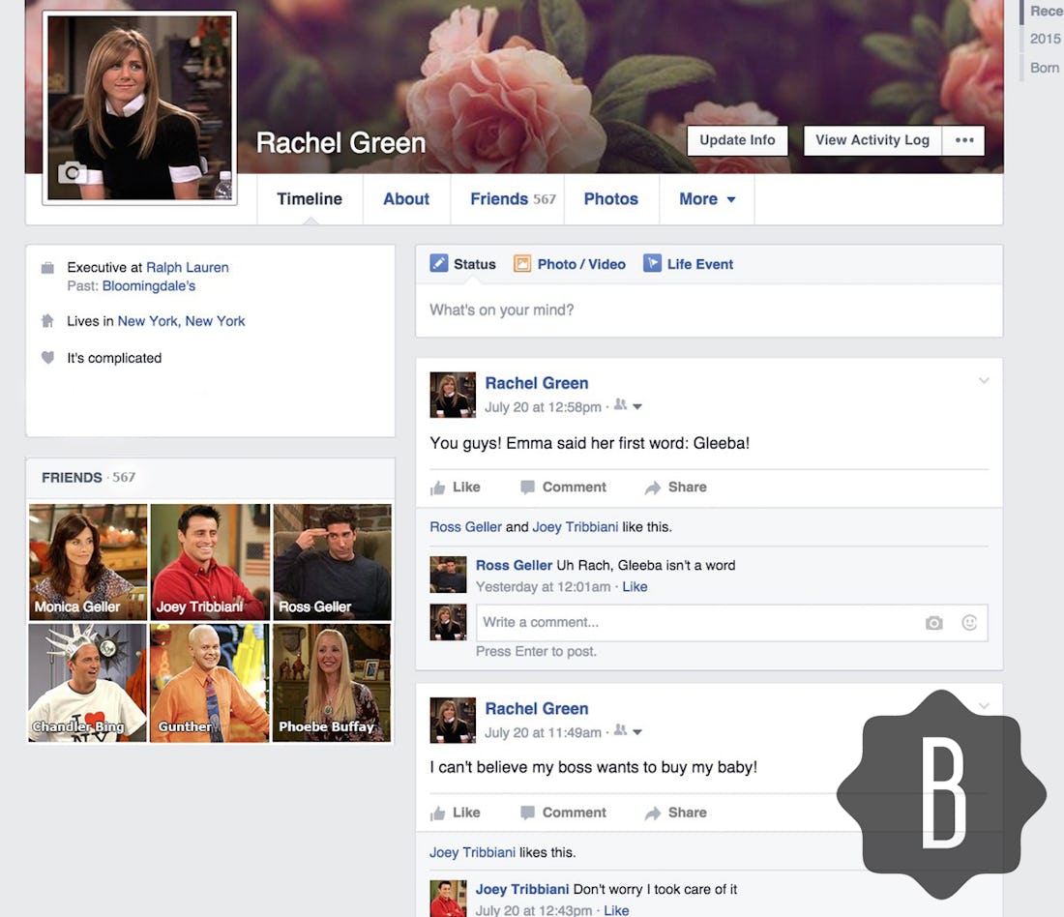Viewport: 1064px width, 917px height.
Task: Attach a photo via comment camera icon
Action: [x=933, y=623]
